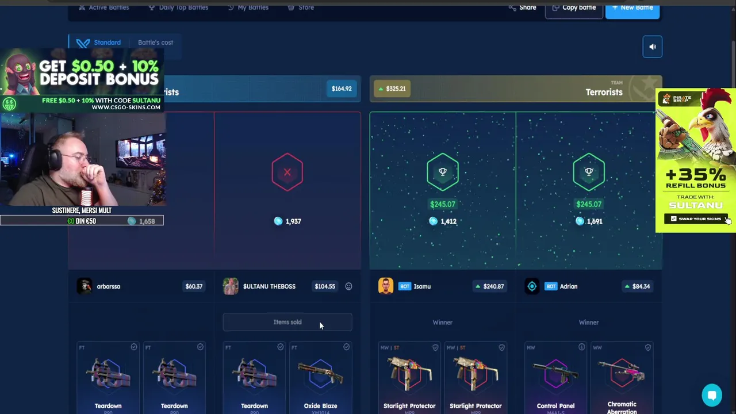The image size is (736, 414).
Task: Click the Adrian player name
Action: [x=569, y=286]
